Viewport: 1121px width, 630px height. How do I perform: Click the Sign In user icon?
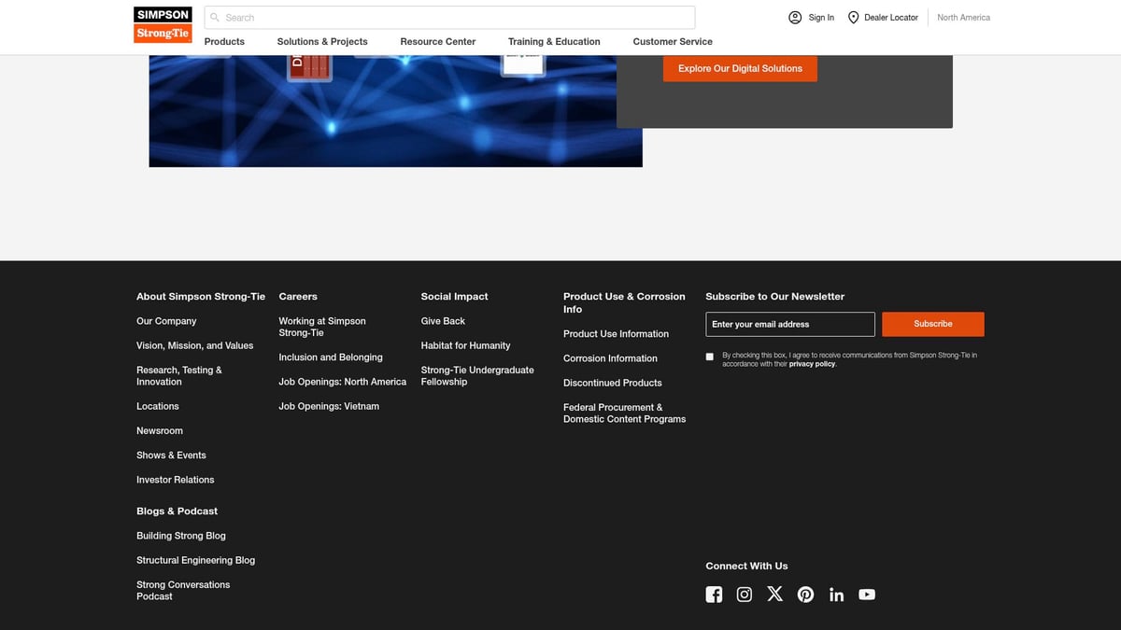(x=795, y=18)
